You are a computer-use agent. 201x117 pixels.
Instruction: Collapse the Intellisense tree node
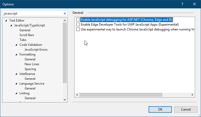(16, 74)
